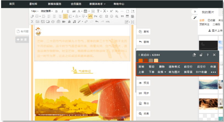The height and width of the screenshot is (122, 224).
Task: Expand the magic wand tool dropdown
Action: click(82, 22)
